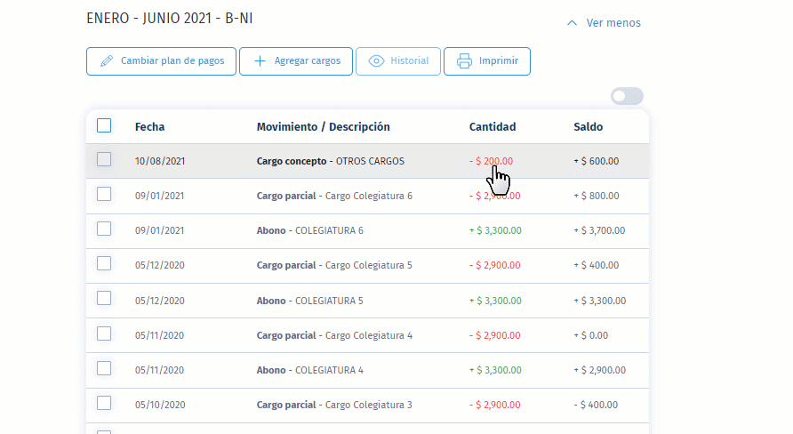Click Cargo parcial - Cargo Colegiatura 3
This screenshot has width=793, height=434.
[x=334, y=405]
